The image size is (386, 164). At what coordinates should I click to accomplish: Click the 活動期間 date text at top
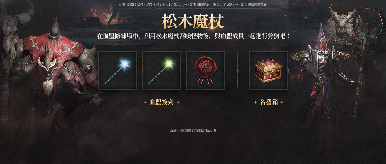coord(193,5)
